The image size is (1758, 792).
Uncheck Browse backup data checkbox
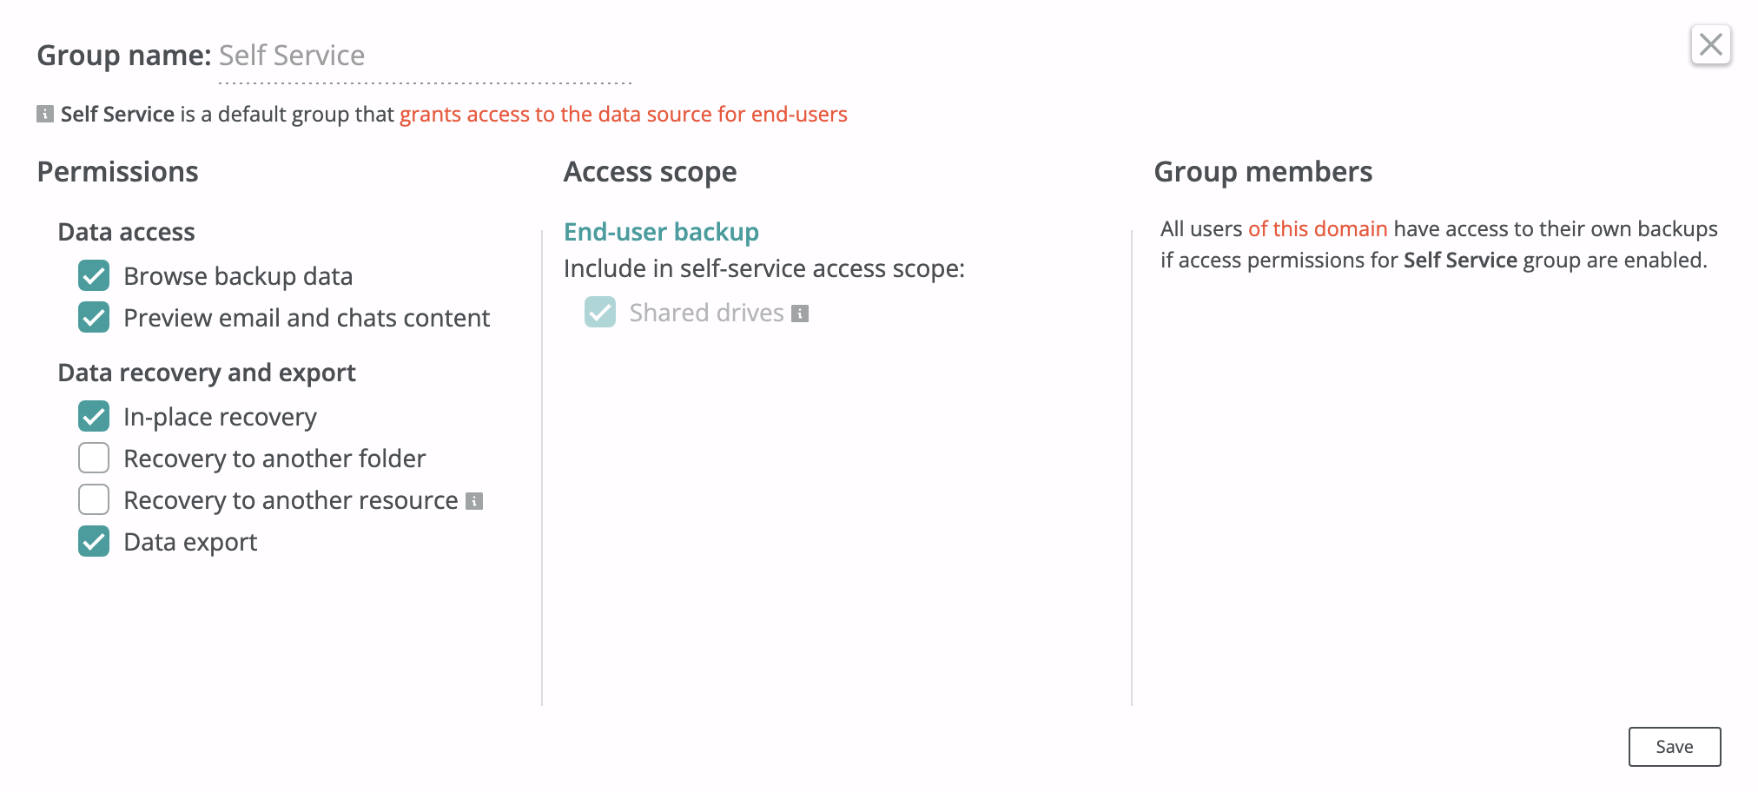point(94,276)
